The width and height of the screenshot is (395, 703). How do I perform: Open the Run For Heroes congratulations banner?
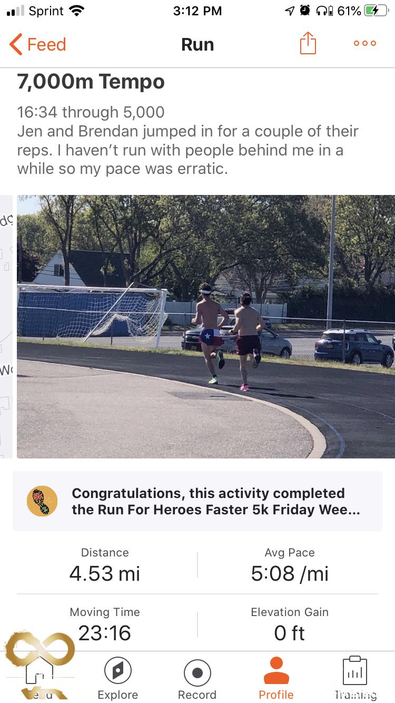(216, 501)
